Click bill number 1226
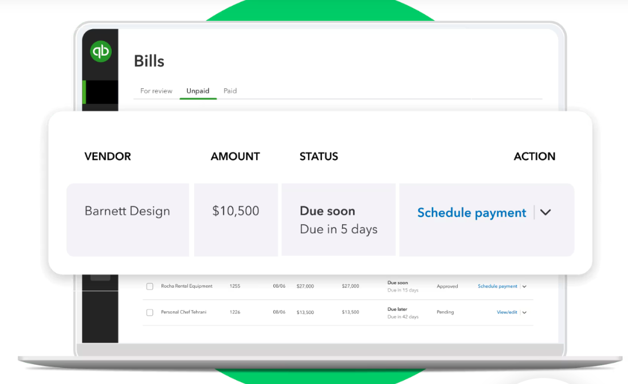The width and height of the screenshot is (628, 384). (235, 312)
